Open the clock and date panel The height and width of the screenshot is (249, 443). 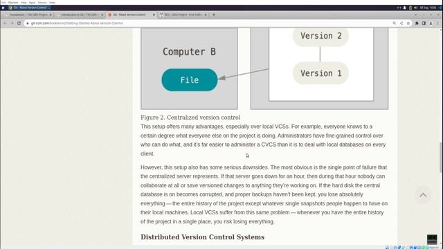pos(428,8)
